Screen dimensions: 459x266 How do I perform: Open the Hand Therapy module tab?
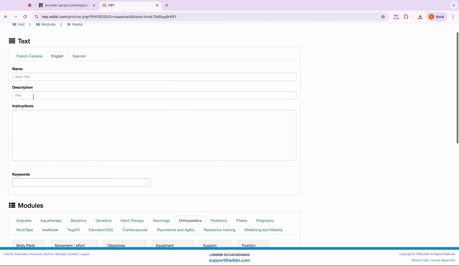point(132,221)
